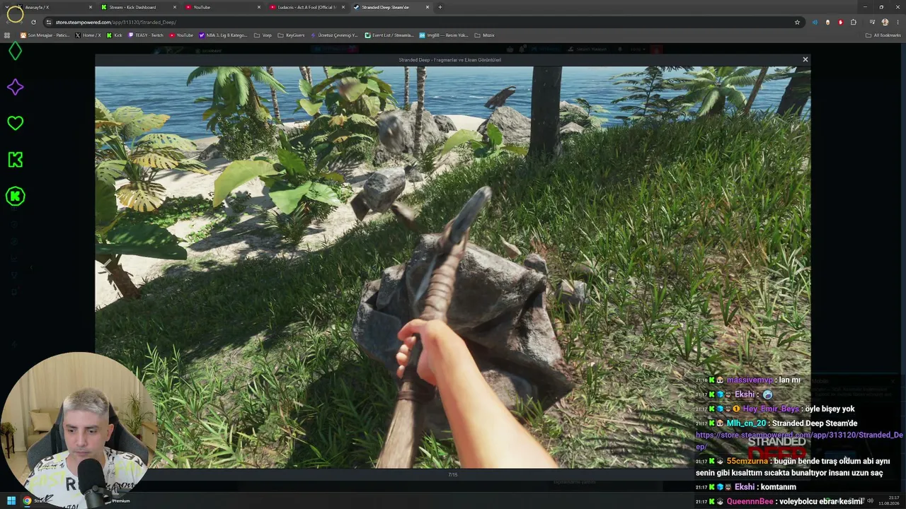Click the blue sound extension icon
Viewport: 906px width, 509px height.
pyautogui.click(x=815, y=22)
